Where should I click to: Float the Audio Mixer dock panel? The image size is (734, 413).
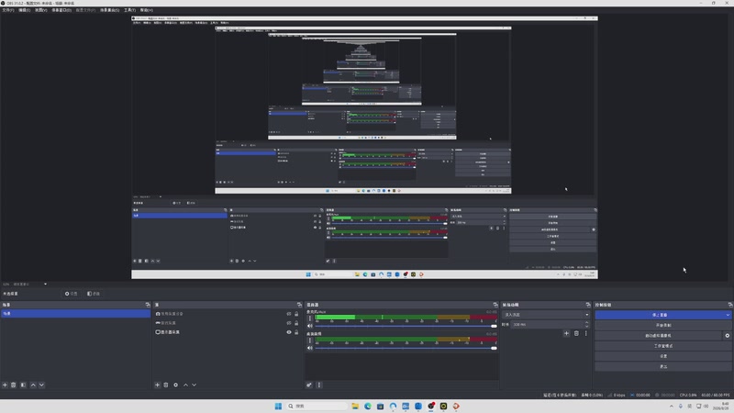coord(495,305)
